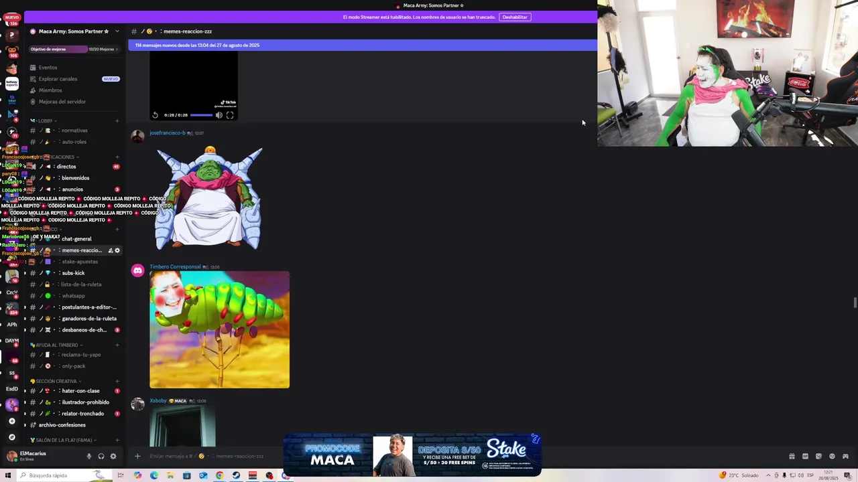Open the sticker picker icon
Screen dimensions: 858x482
pyautogui.click(x=818, y=457)
